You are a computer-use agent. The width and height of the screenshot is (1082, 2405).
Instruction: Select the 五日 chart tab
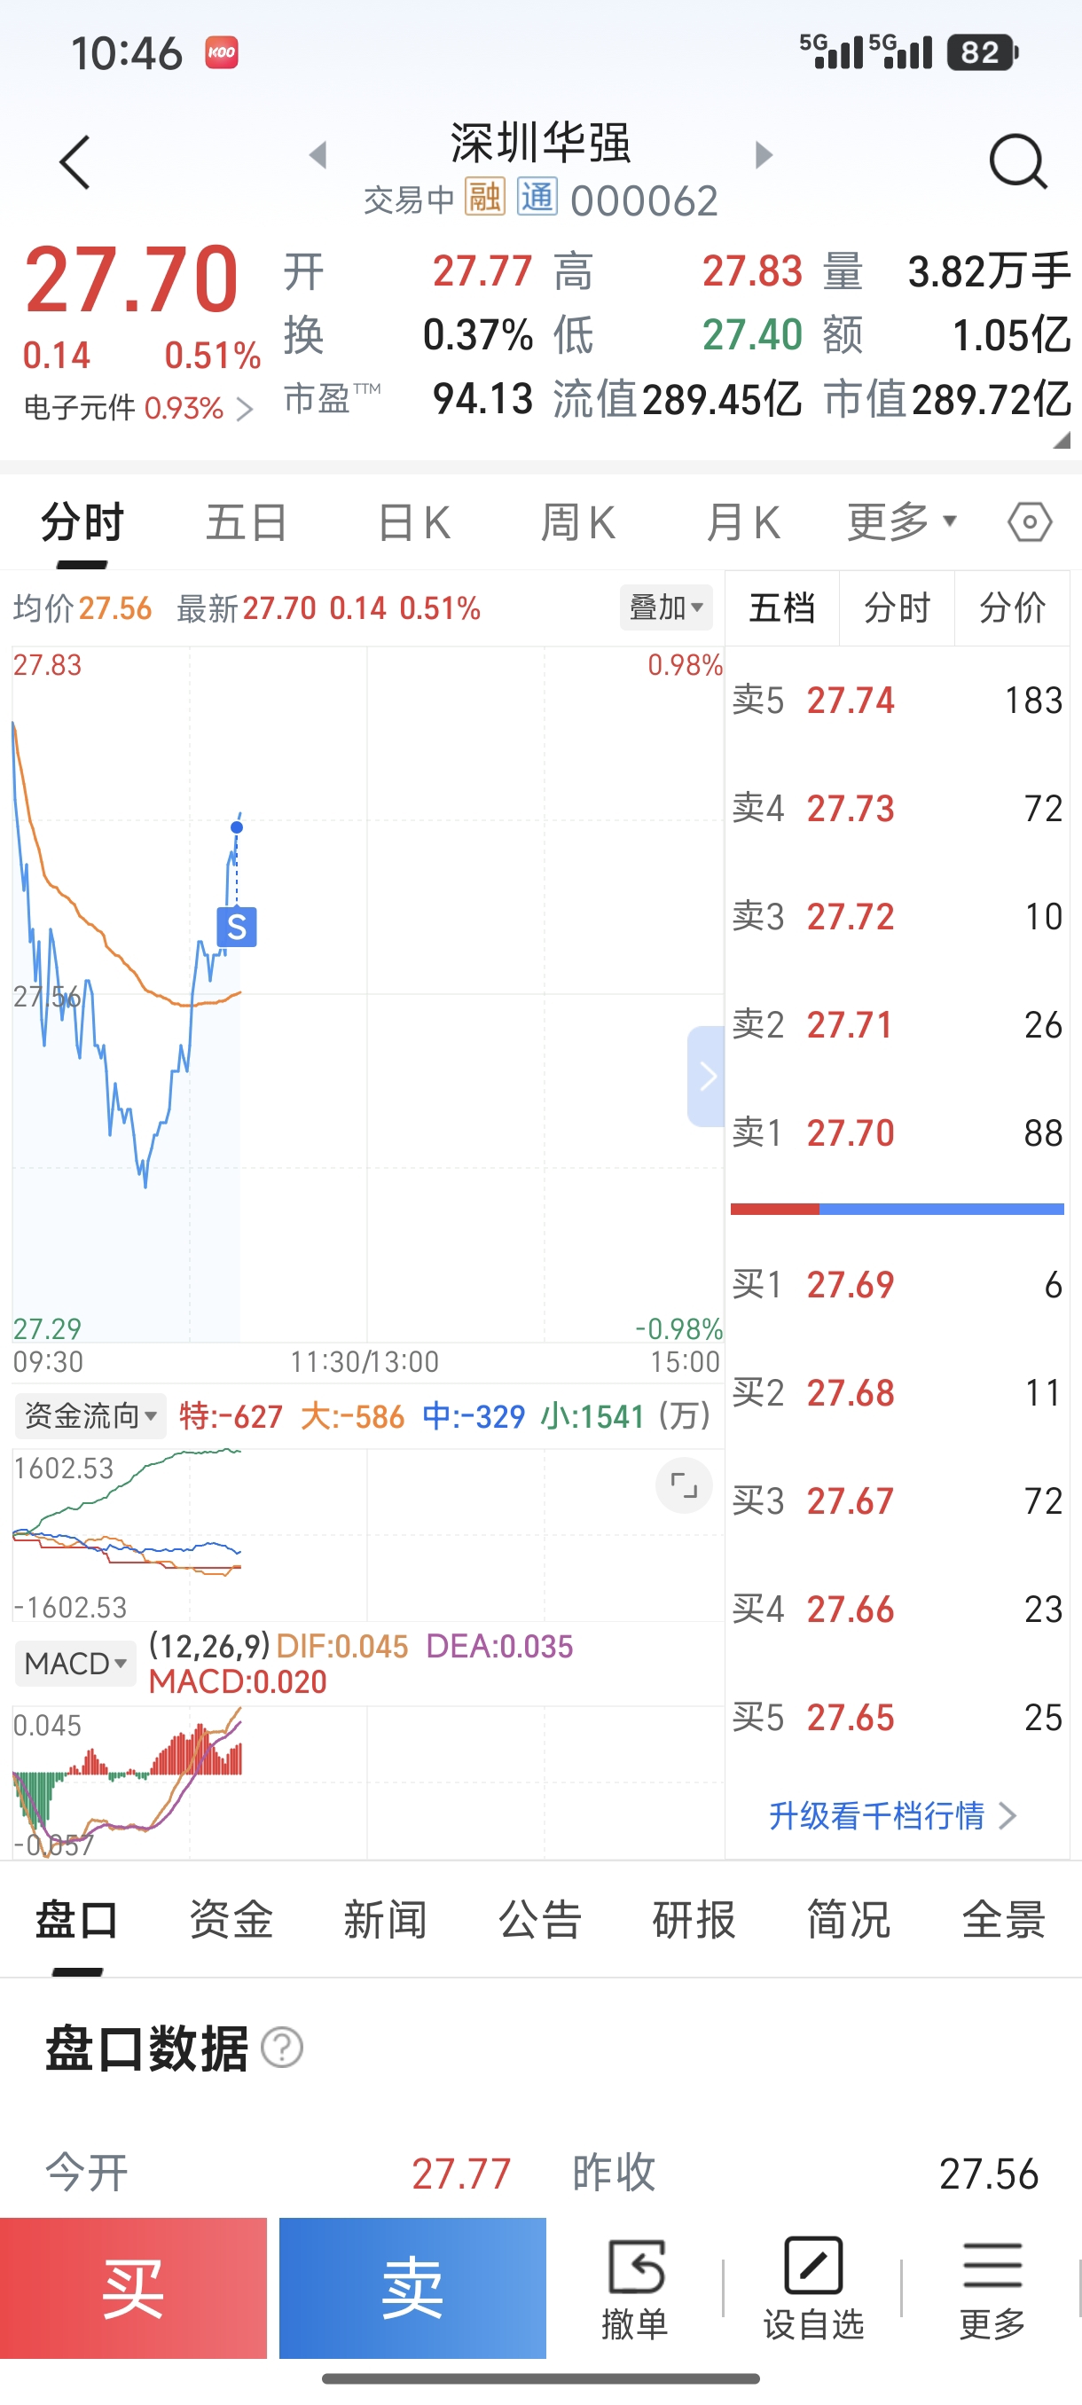pyautogui.click(x=247, y=522)
